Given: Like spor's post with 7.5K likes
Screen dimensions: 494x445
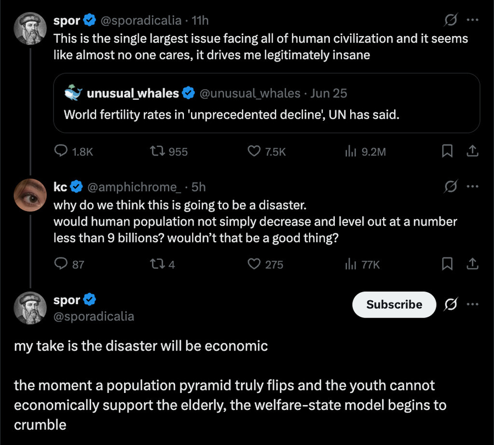Looking at the screenshot, I should click(x=254, y=151).
